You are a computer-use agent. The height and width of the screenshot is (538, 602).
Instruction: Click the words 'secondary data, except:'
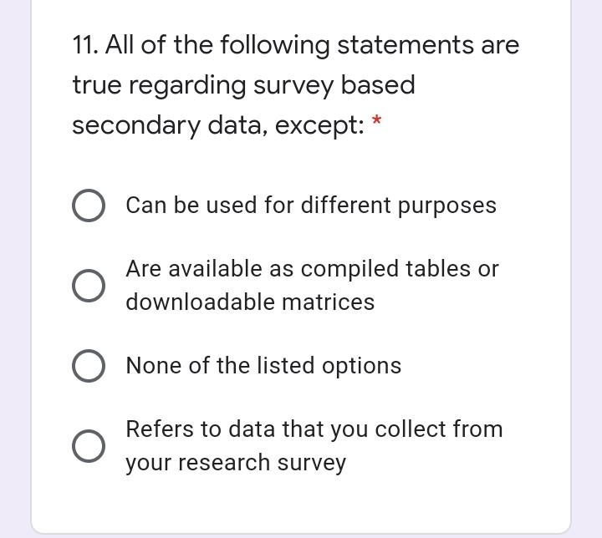pos(218,126)
